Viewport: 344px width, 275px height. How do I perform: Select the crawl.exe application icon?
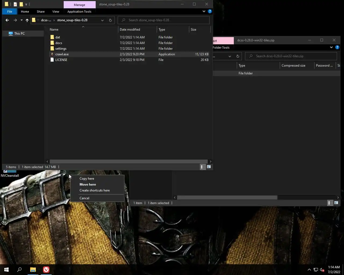coord(52,54)
